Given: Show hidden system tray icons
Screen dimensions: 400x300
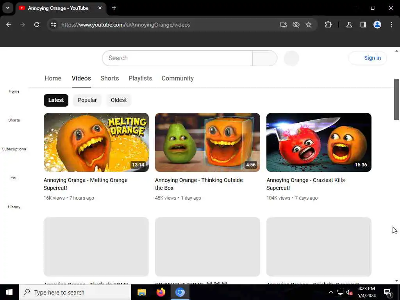Looking at the screenshot, I should (330, 292).
